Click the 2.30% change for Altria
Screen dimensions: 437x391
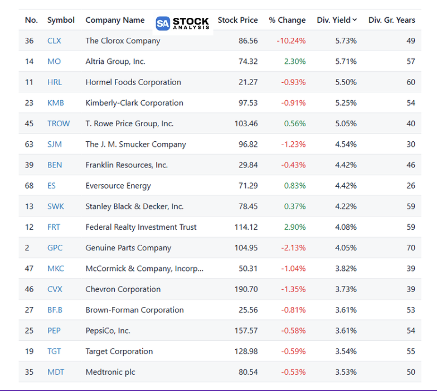tap(295, 61)
